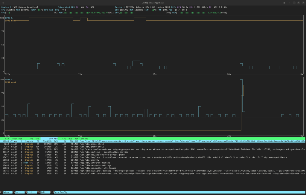Open new tab via title bar icon
This screenshot has height=195, width=306.
3,3
